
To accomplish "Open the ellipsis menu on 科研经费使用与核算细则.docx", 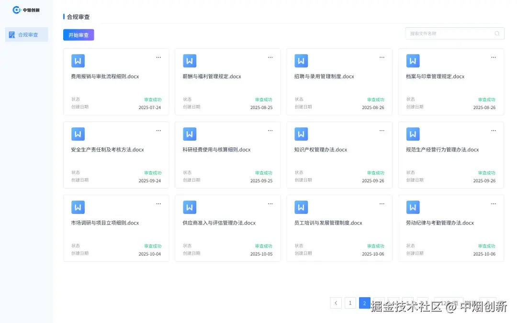I will tap(270, 130).
